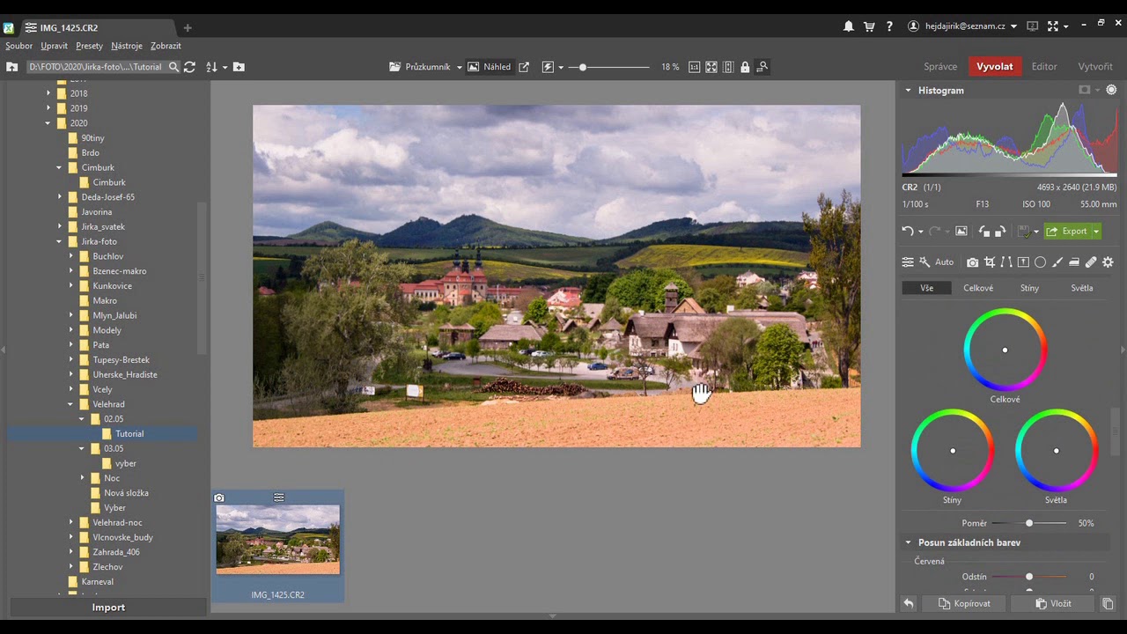1127x634 pixels.
Task: Fit image to window icon
Action: tap(711, 67)
